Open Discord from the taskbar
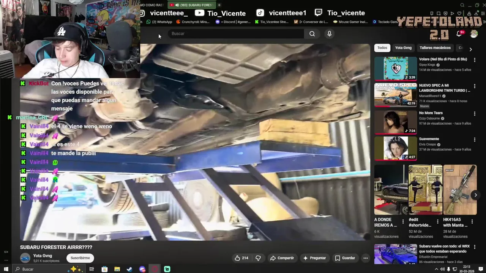Image resolution: width=486 pixels, height=273 pixels. pos(142,269)
